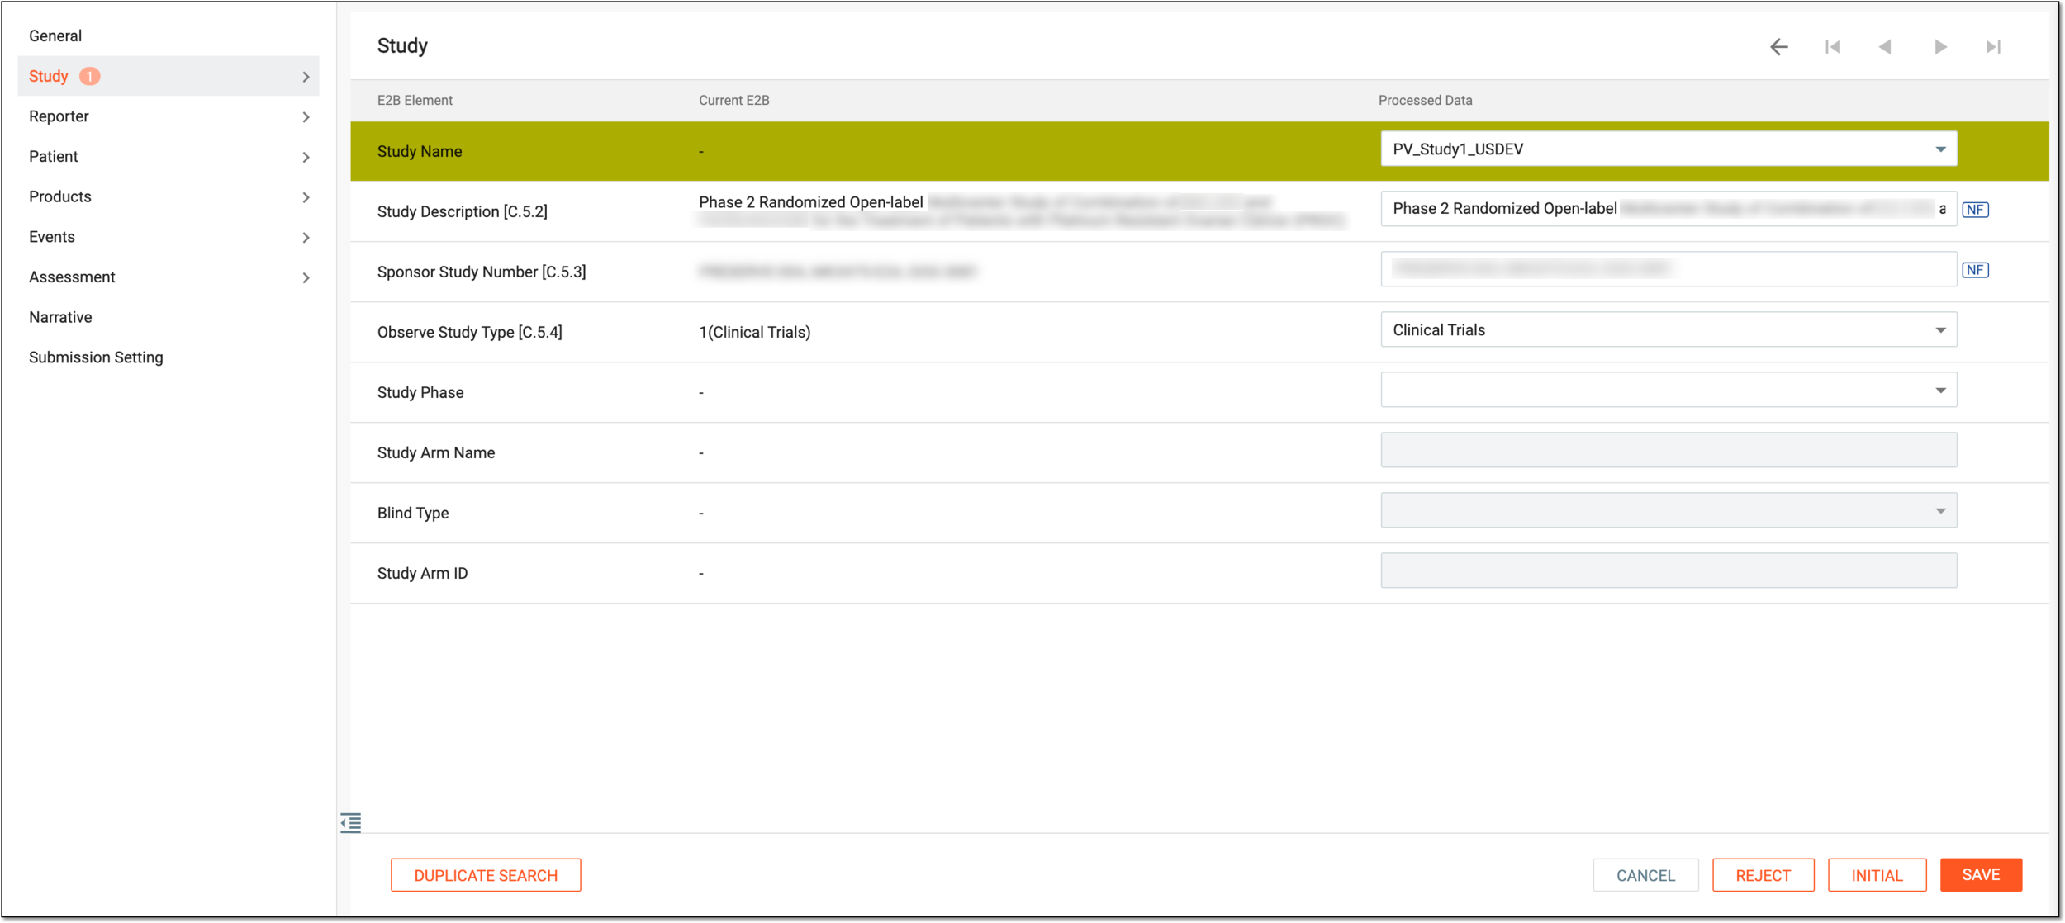This screenshot has width=2065, height=923.
Task: Click the 'Current E2B' column header
Action: (734, 101)
